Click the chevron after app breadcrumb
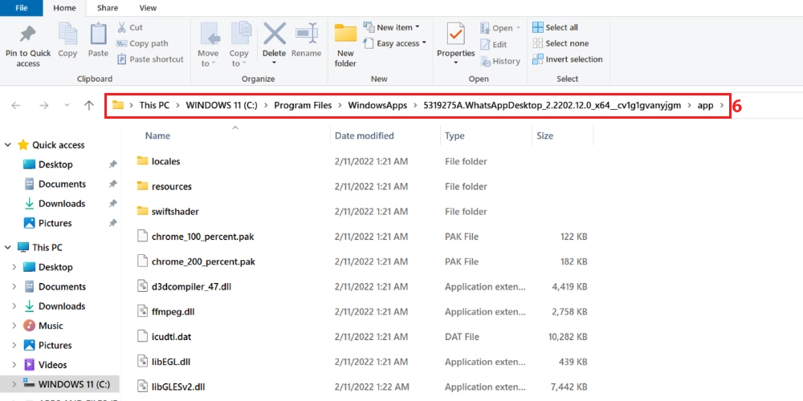Screen dimensions: 803x401 point(723,105)
